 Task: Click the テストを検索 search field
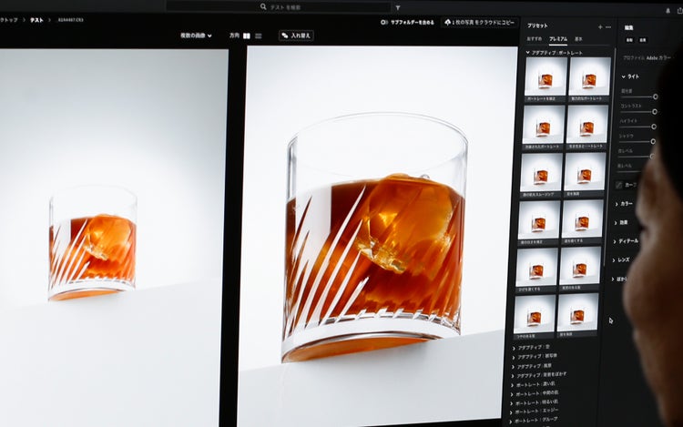(x=279, y=7)
